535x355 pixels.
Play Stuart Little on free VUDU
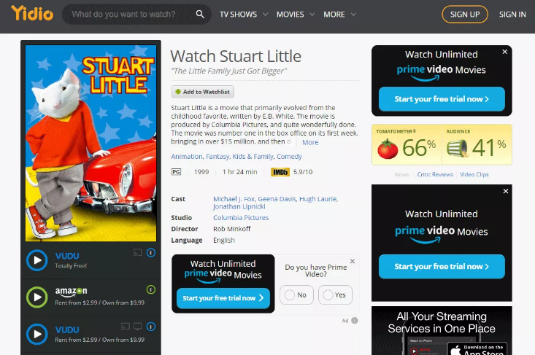pos(36,260)
